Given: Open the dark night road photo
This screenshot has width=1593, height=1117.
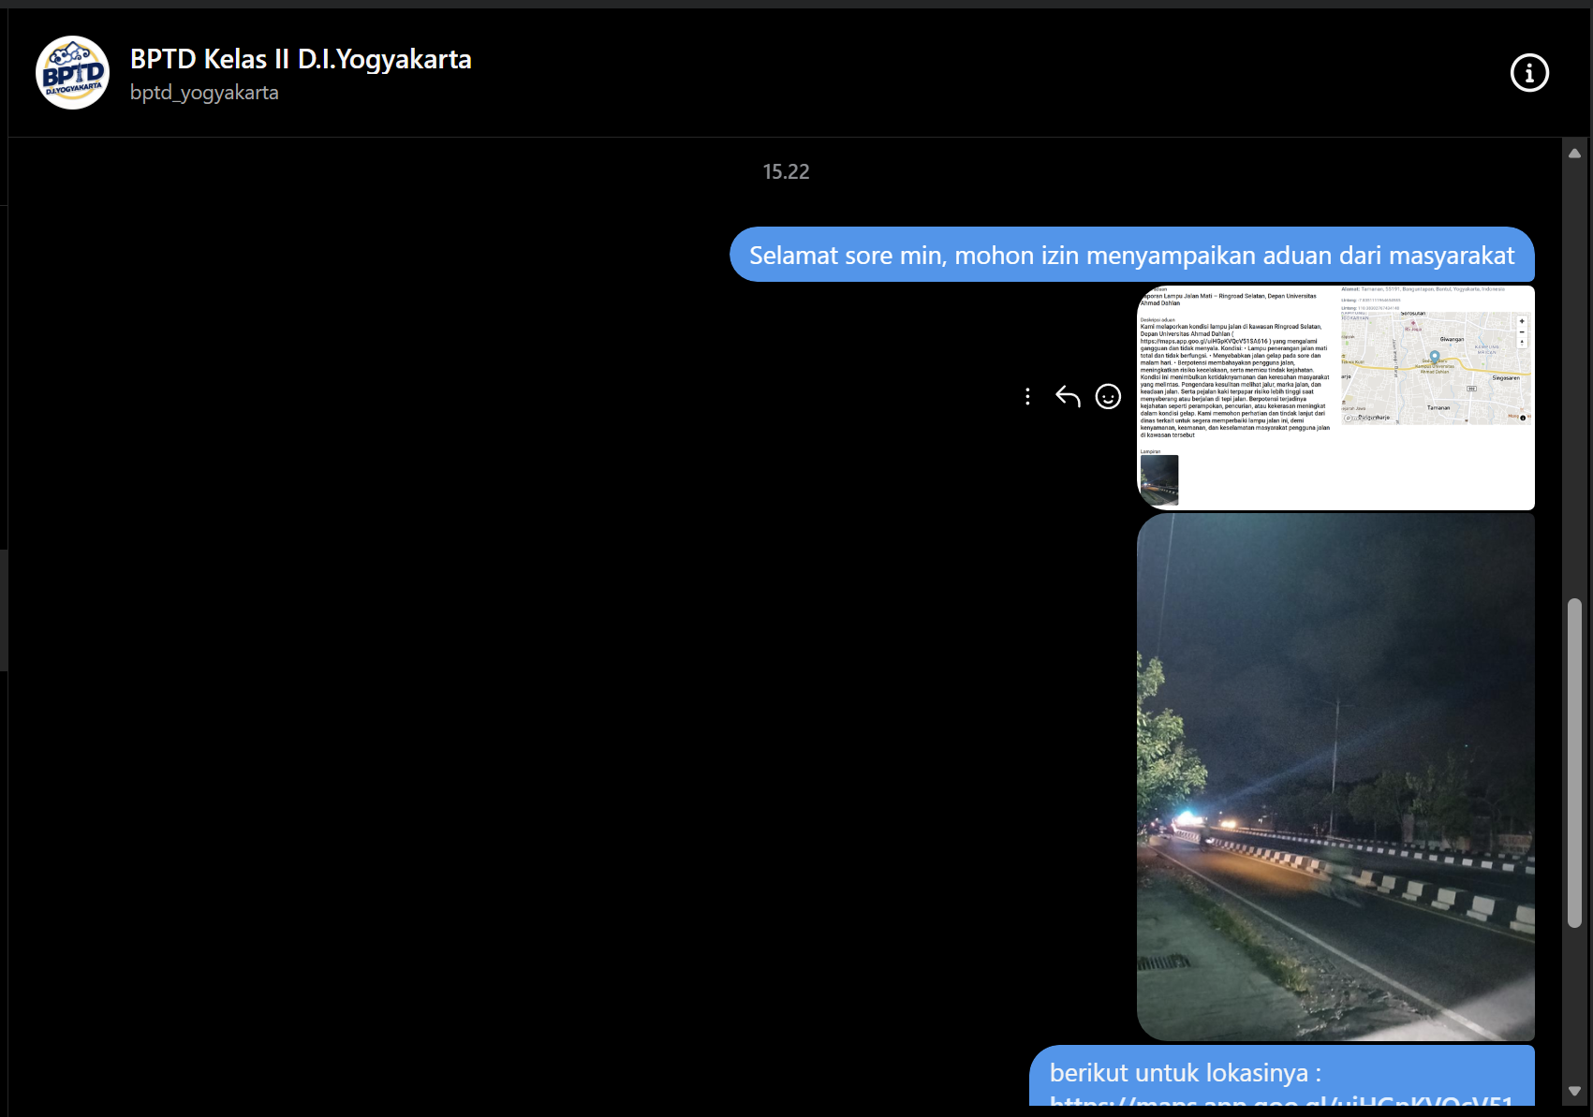Looking at the screenshot, I should (x=1335, y=777).
